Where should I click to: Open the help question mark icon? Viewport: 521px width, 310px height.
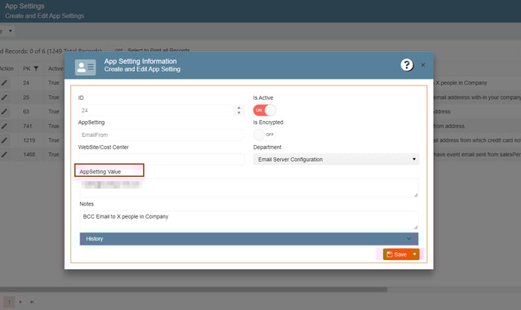[407, 65]
